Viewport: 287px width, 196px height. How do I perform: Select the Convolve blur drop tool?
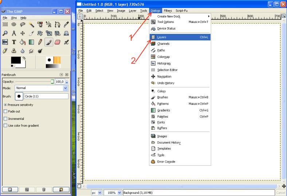(x=23, y=51)
